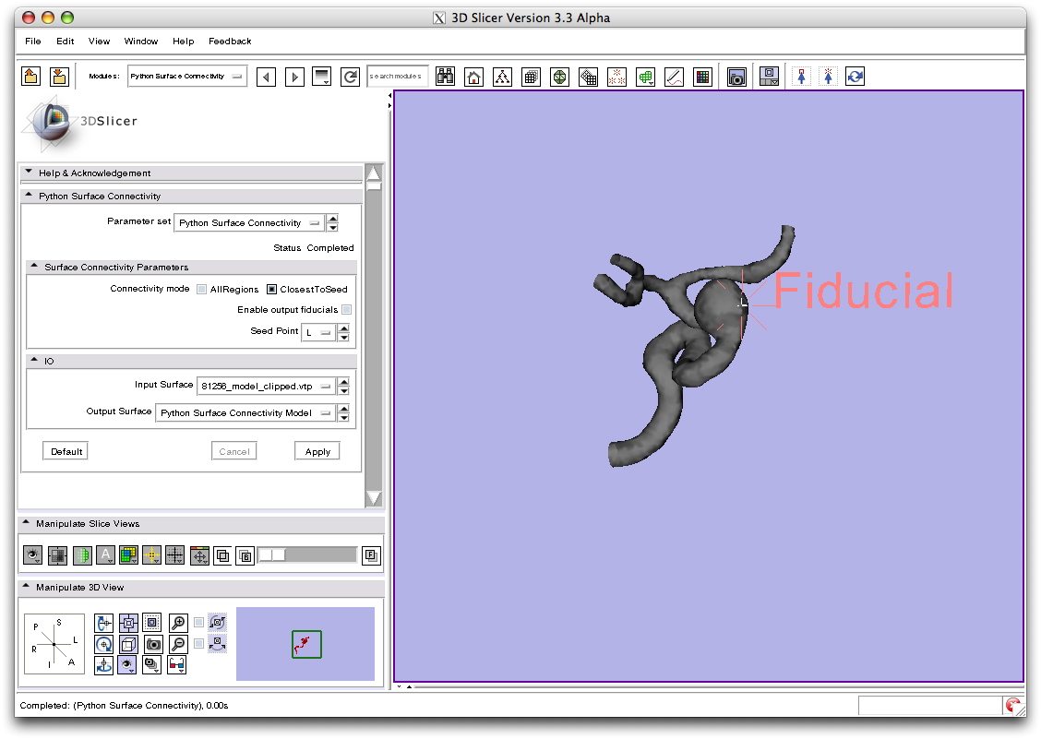Collapse the Surface Connectivity Parameters section
The height and width of the screenshot is (739, 1041).
click(33, 268)
